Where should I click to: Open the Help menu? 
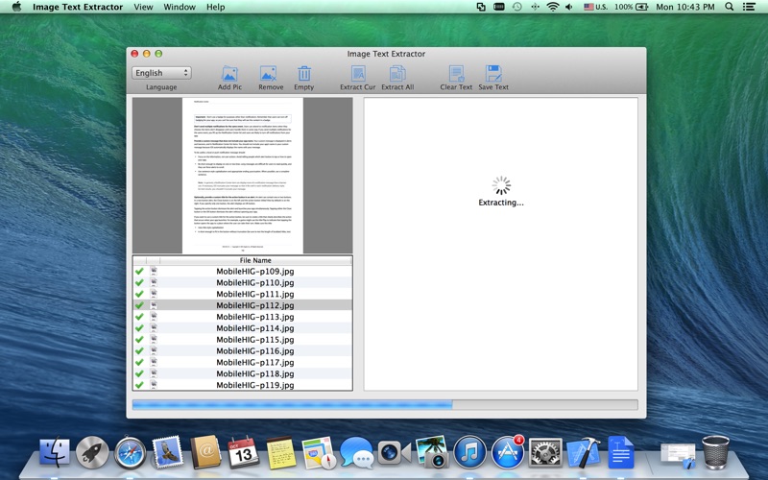(215, 7)
